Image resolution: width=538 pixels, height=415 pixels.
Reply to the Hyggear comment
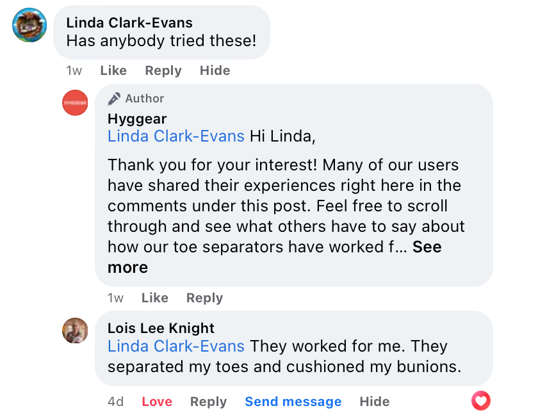click(x=204, y=298)
